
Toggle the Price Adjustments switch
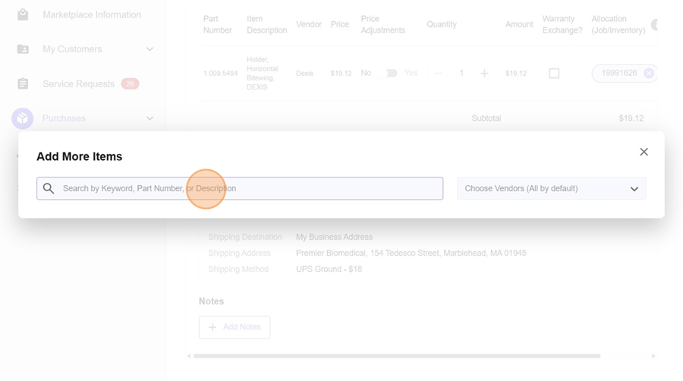(392, 74)
